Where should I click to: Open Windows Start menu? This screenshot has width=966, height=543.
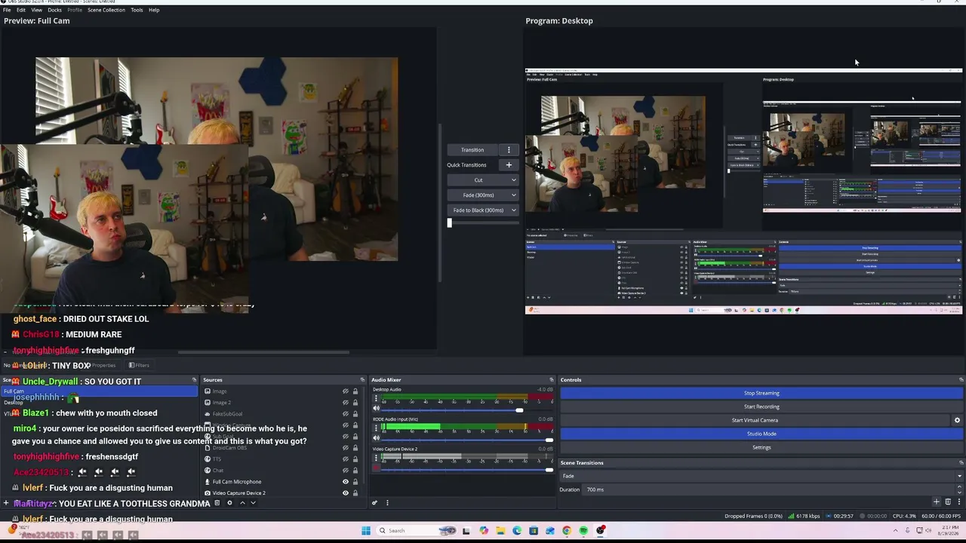point(366,531)
